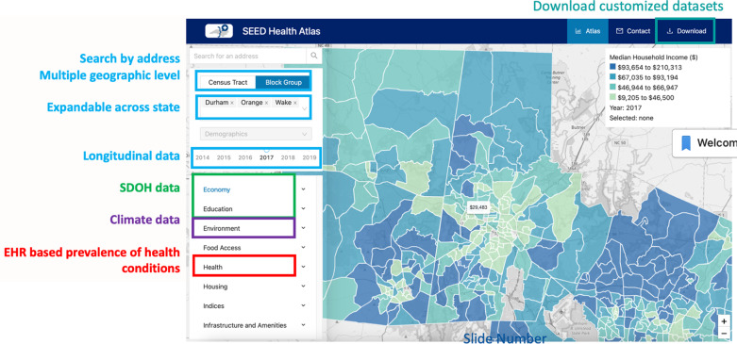This screenshot has width=737, height=344.
Task: Open the Download page
Action: tap(686, 31)
